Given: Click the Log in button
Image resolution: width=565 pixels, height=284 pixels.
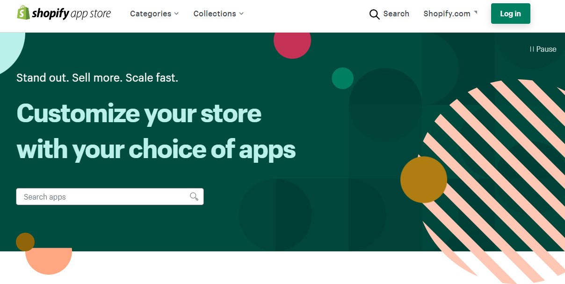Looking at the screenshot, I should (510, 14).
